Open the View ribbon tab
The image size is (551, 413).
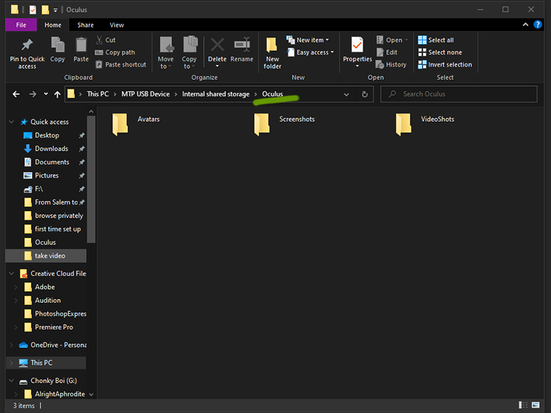coord(117,25)
